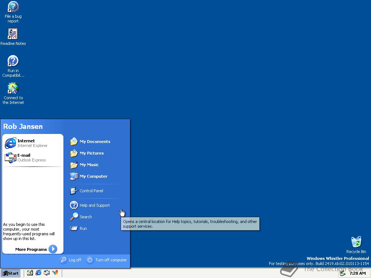Click the 7:28 AM clock
The width and height of the screenshot is (371, 278).
click(358, 273)
